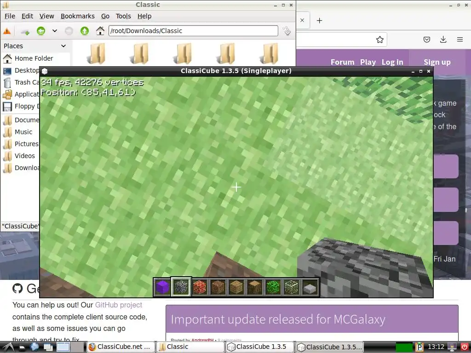Select the purple block in the ClassiCube hotbar

(162, 287)
